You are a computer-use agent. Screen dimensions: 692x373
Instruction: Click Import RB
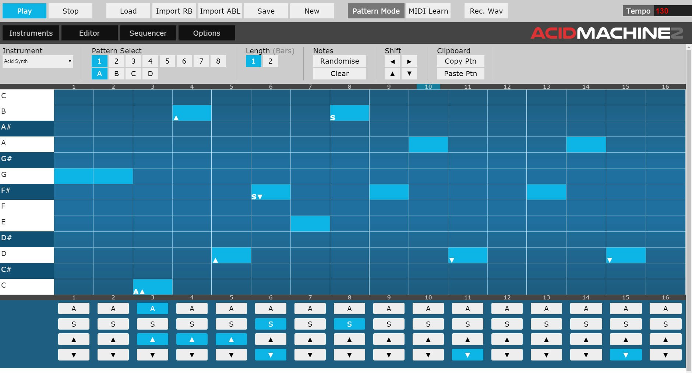tap(174, 11)
